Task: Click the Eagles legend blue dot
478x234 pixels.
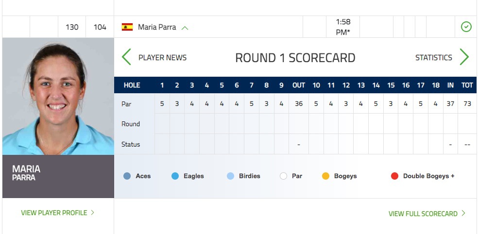Action: point(175,176)
